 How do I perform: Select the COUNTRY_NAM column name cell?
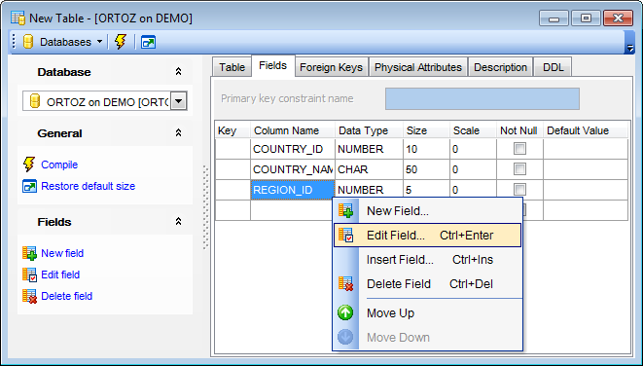point(293,169)
